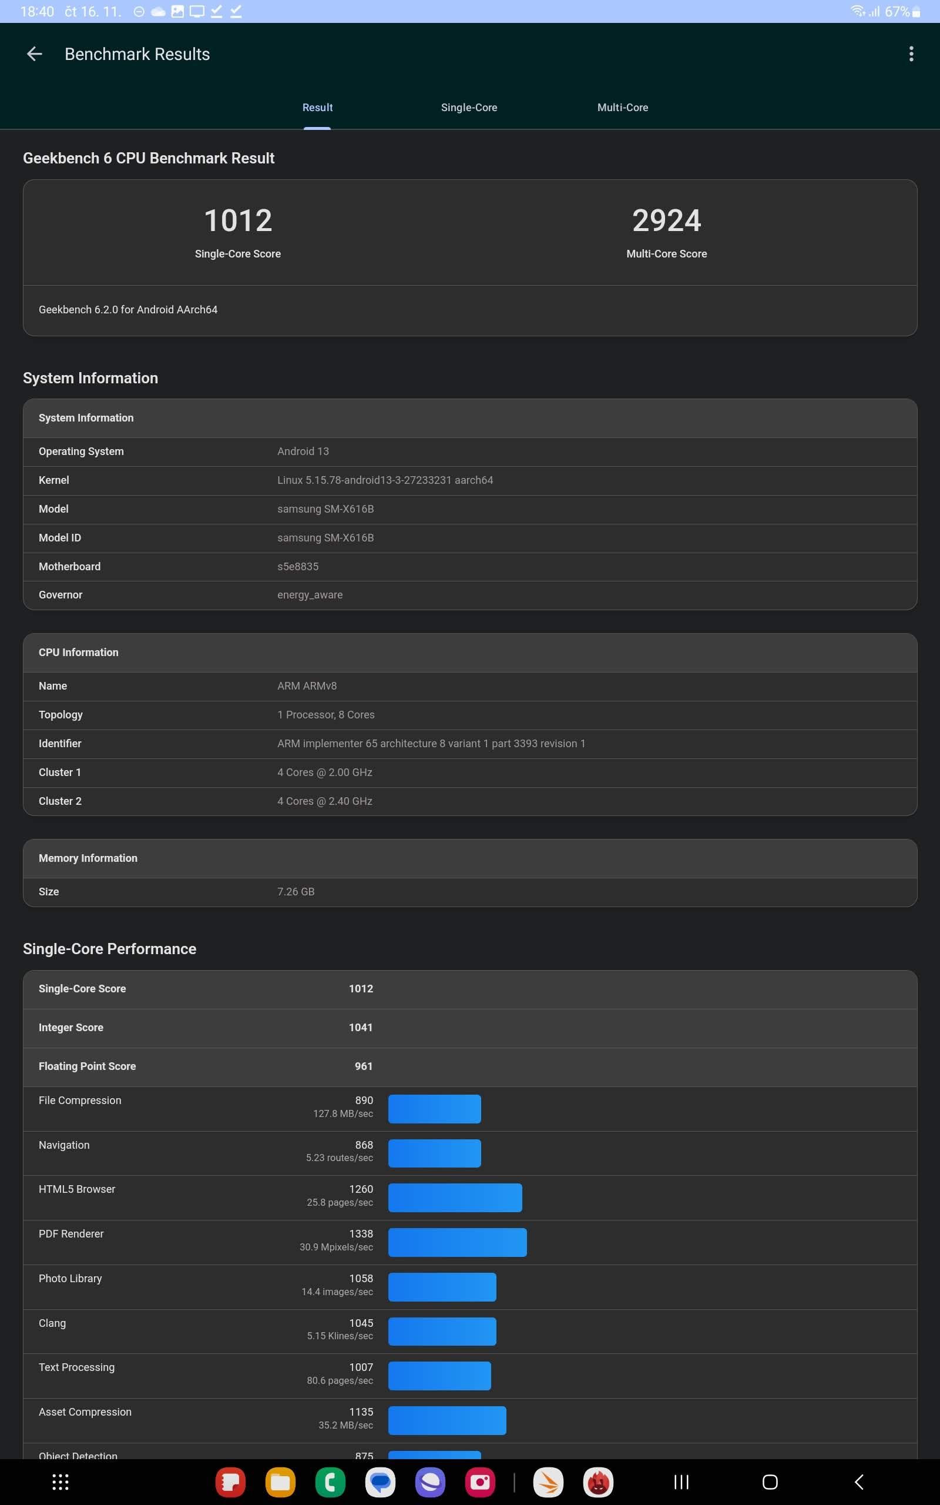Tap the picture notification icon

click(x=177, y=11)
